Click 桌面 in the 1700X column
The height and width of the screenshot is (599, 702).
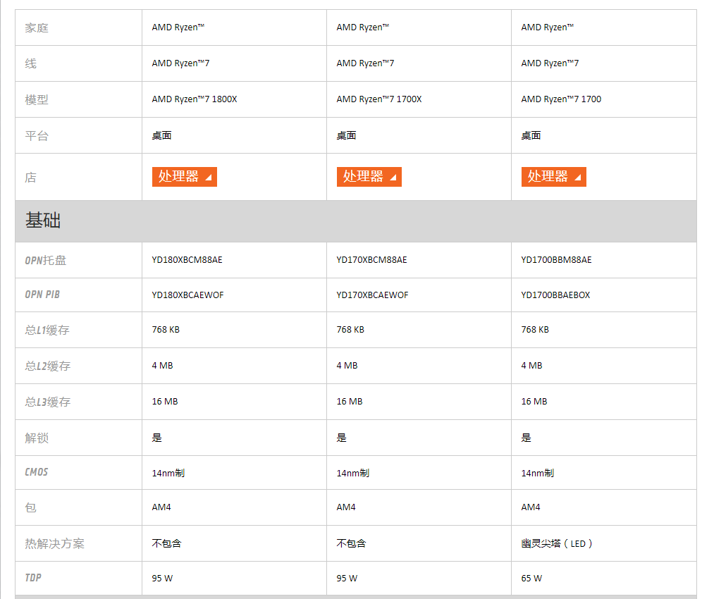point(347,135)
